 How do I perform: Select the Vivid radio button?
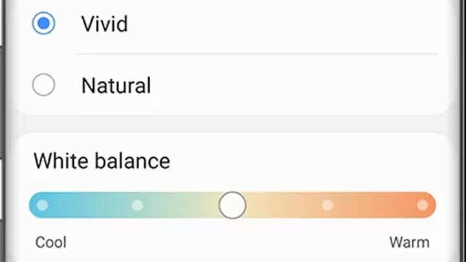pyautogui.click(x=43, y=24)
